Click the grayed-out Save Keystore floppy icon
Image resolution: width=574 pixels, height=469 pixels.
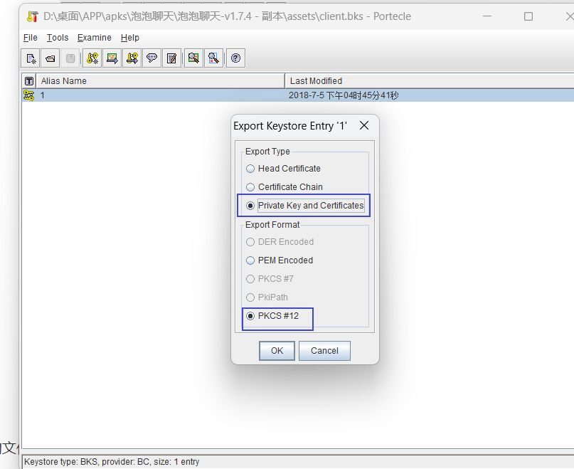pos(70,58)
